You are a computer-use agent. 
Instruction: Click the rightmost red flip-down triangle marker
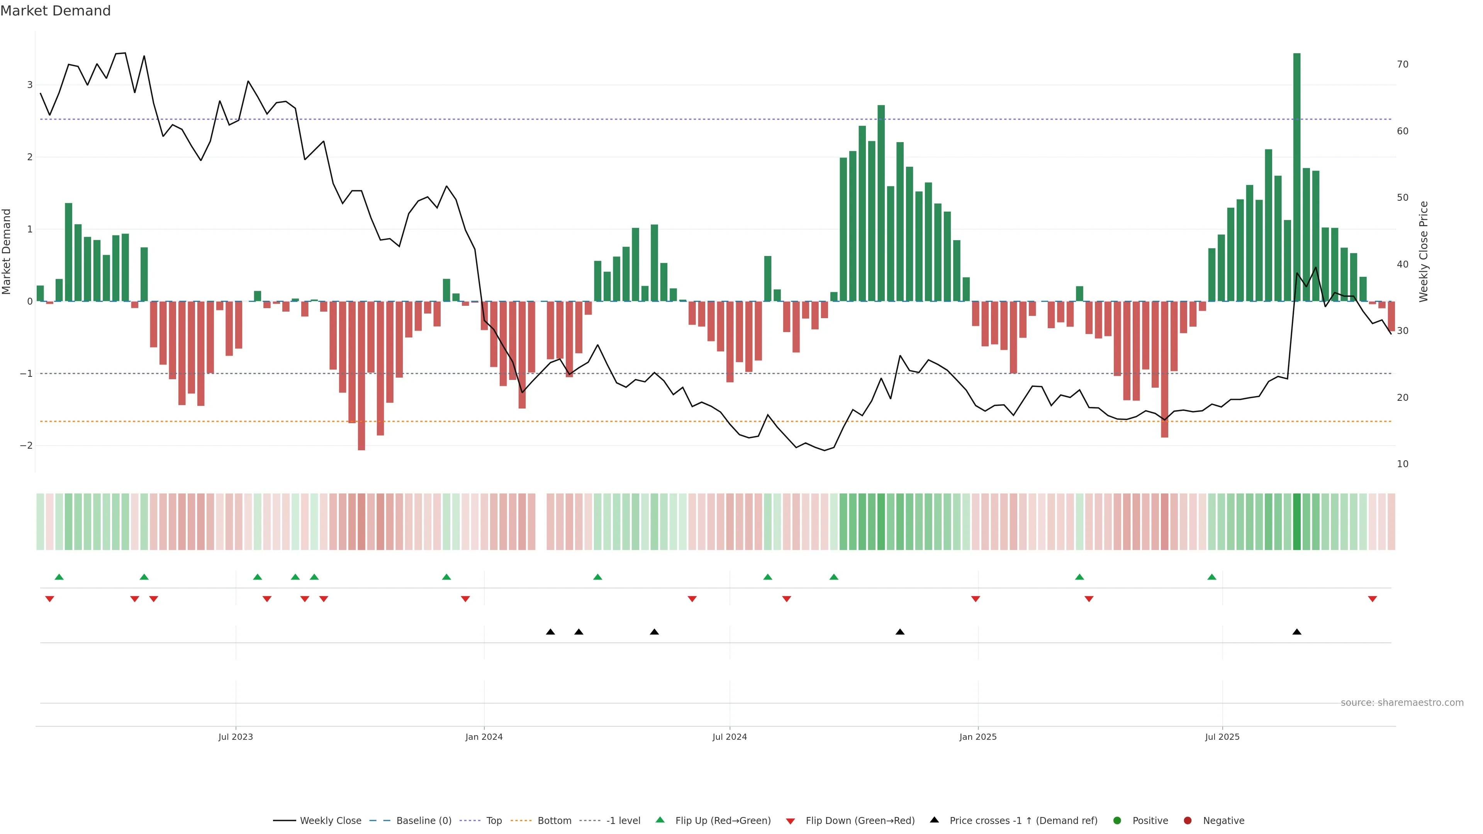pyautogui.click(x=1373, y=599)
